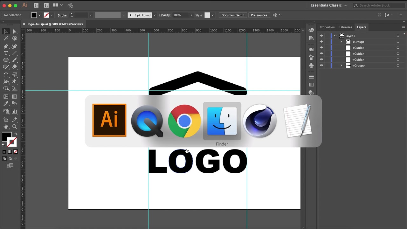Select the Line Segment tool
The image size is (407, 229).
pyautogui.click(x=14, y=53)
